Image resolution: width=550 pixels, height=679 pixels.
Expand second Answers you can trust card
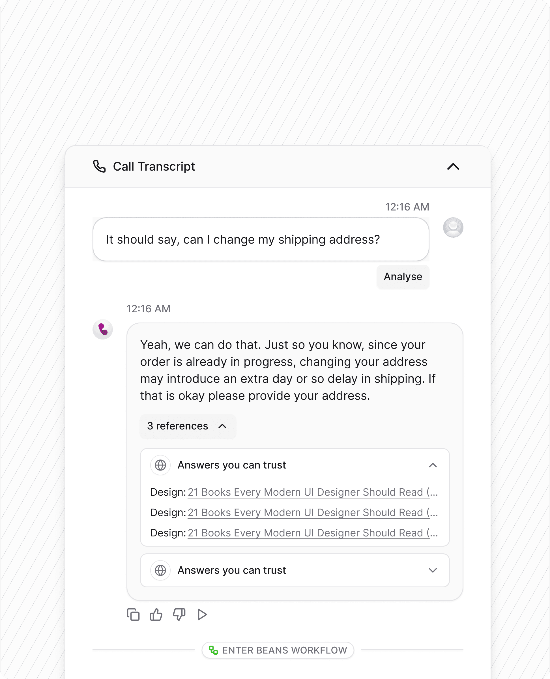tap(433, 570)
